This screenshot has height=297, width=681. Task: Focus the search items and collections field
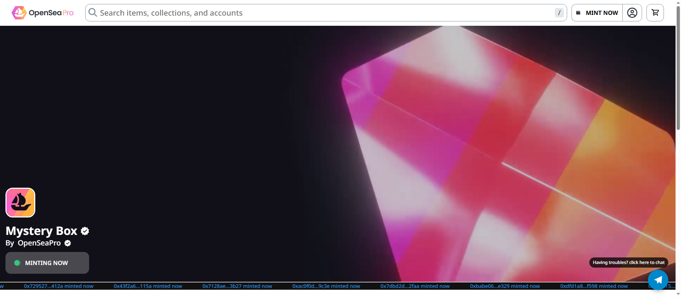326,13
